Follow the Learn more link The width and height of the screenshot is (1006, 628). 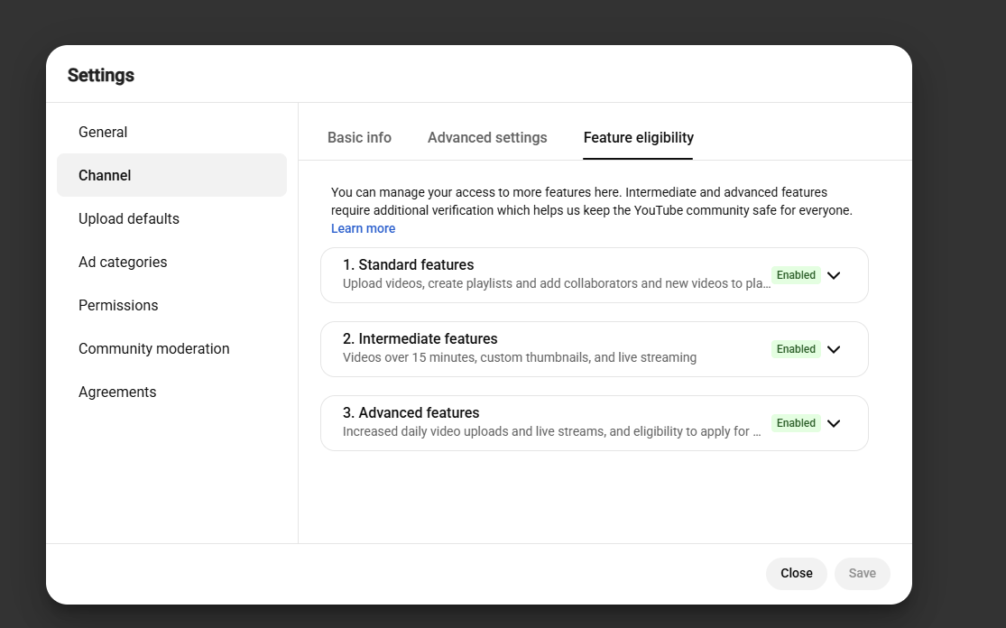(363, 228)
